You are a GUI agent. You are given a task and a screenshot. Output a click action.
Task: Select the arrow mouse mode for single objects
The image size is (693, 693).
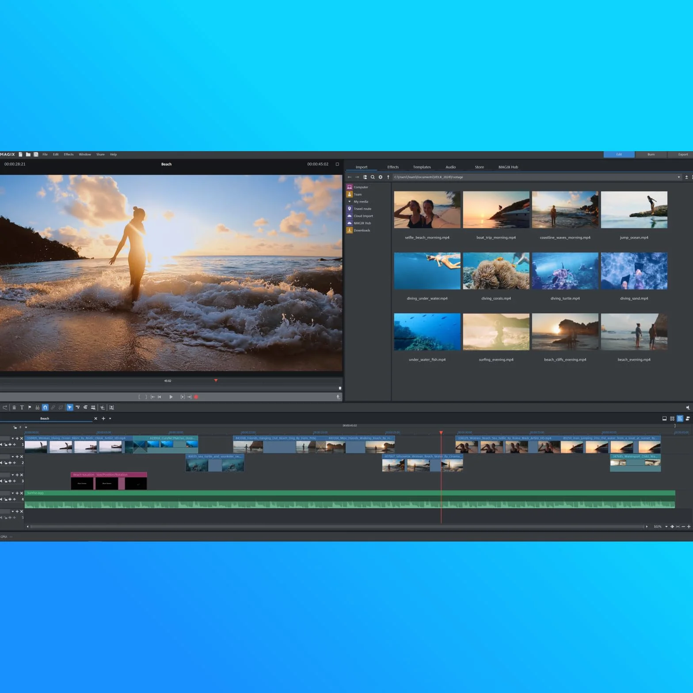(70, 407)
